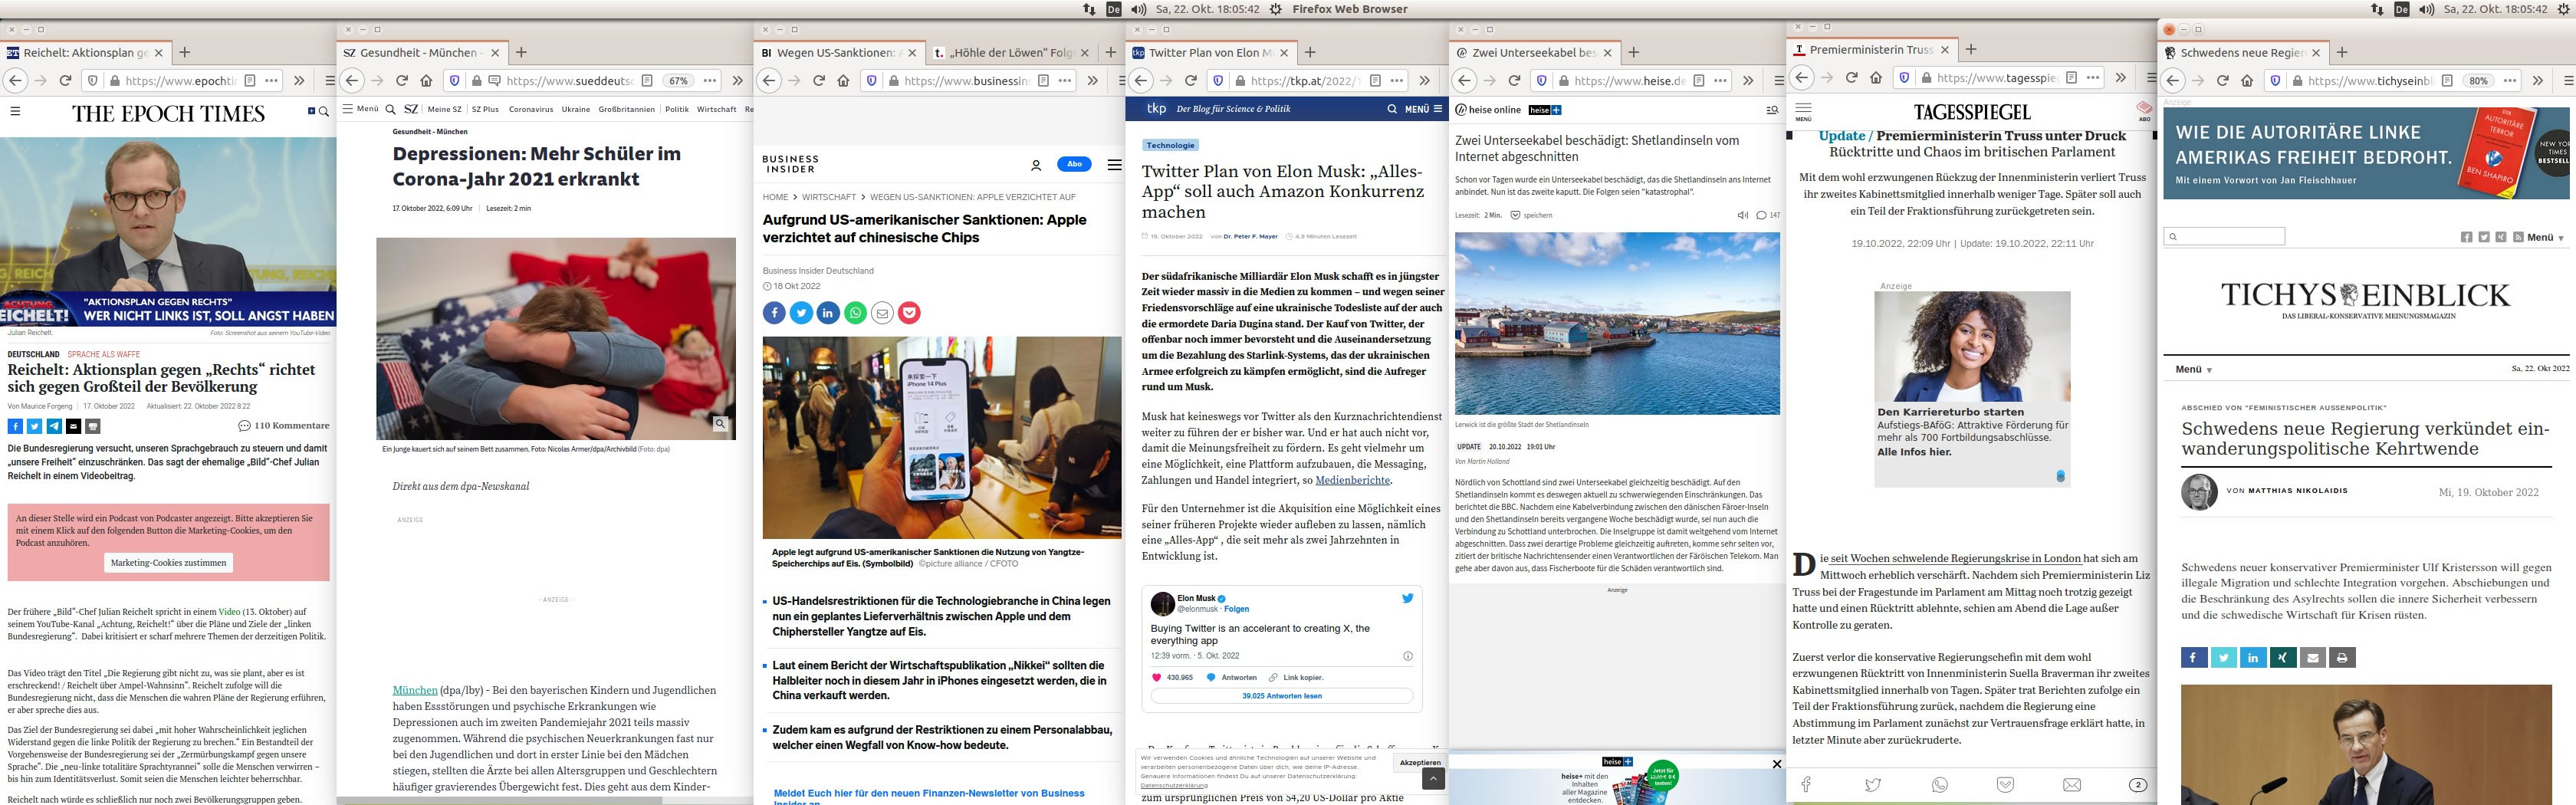Click Akzeptieren on tkp cookie notice
This screenshot has width=2576, height=805.
click(1420, 763)
